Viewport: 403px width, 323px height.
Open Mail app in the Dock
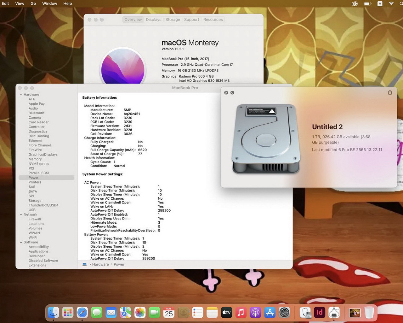111,313
